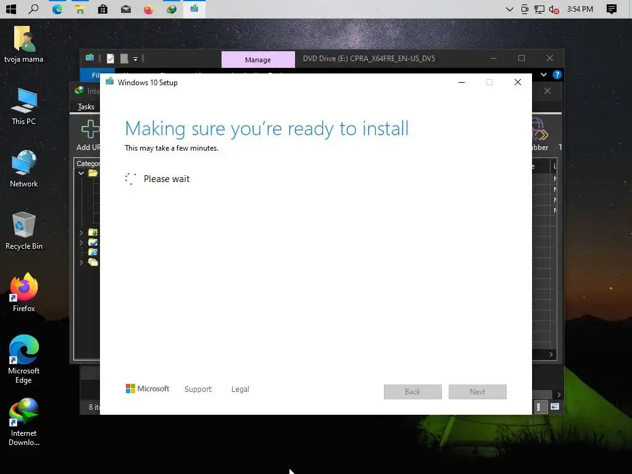
Task: Minimize the Windows 10 Setup window
Action: [x=462, y=82]
